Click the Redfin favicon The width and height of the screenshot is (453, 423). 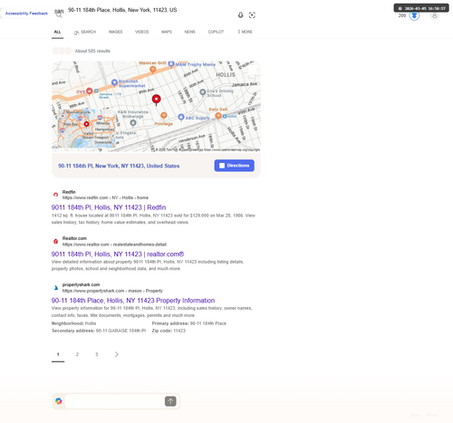pos(55,195)
